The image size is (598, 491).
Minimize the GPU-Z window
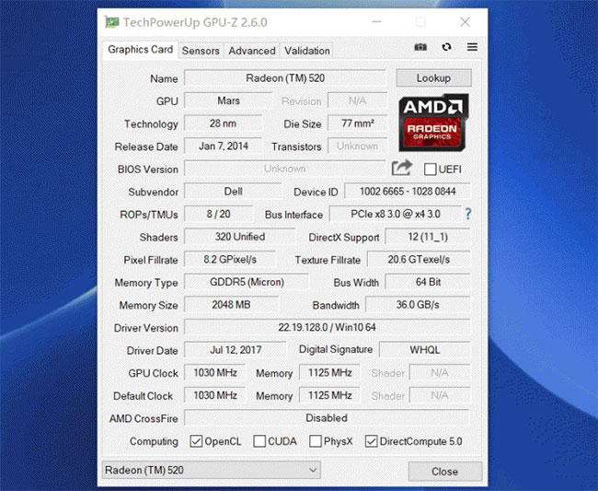click(377, 22)
